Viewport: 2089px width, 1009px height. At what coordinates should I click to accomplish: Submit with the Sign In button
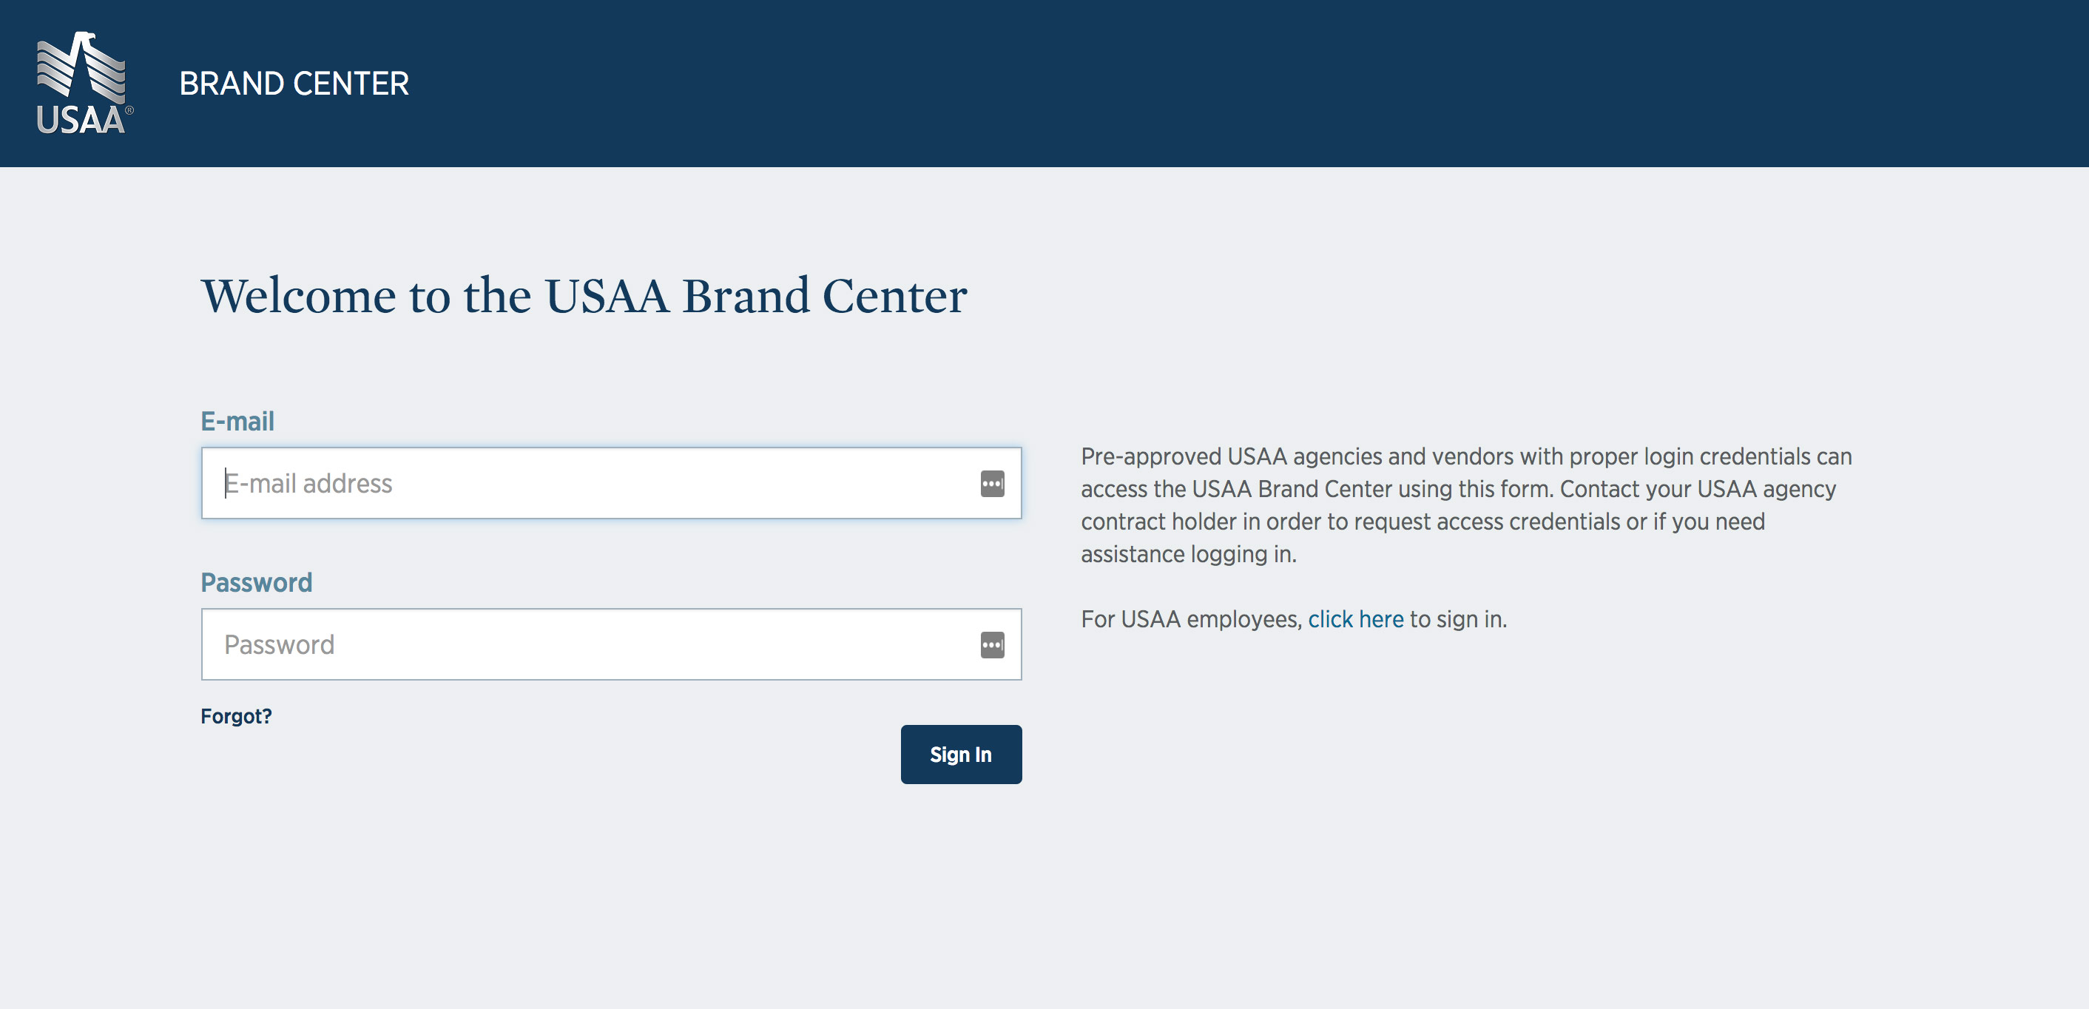(x=961, y=755)
